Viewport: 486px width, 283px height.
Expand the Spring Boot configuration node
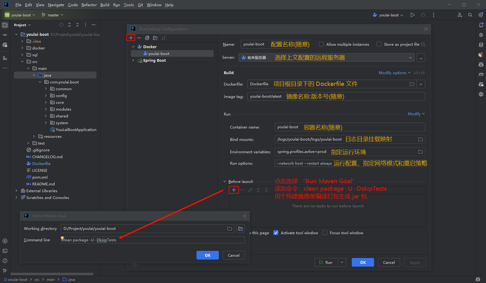coord(133,61)
